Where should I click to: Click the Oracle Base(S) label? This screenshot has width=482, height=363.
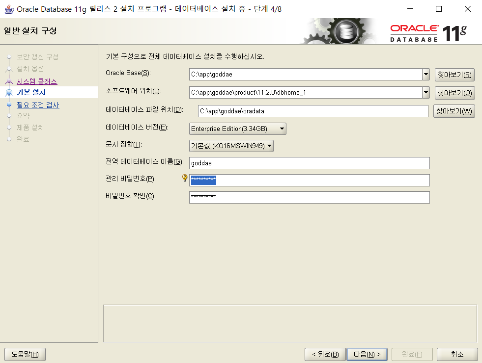(x=128, y=73)
